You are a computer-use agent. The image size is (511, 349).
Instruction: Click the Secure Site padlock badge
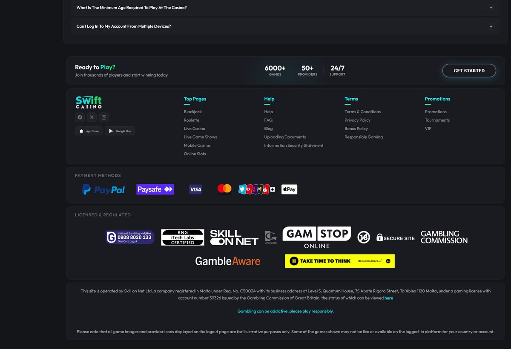396,238
